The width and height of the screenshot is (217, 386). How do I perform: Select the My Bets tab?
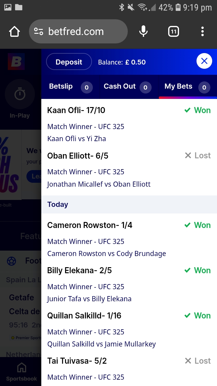[x=178, y=87]
